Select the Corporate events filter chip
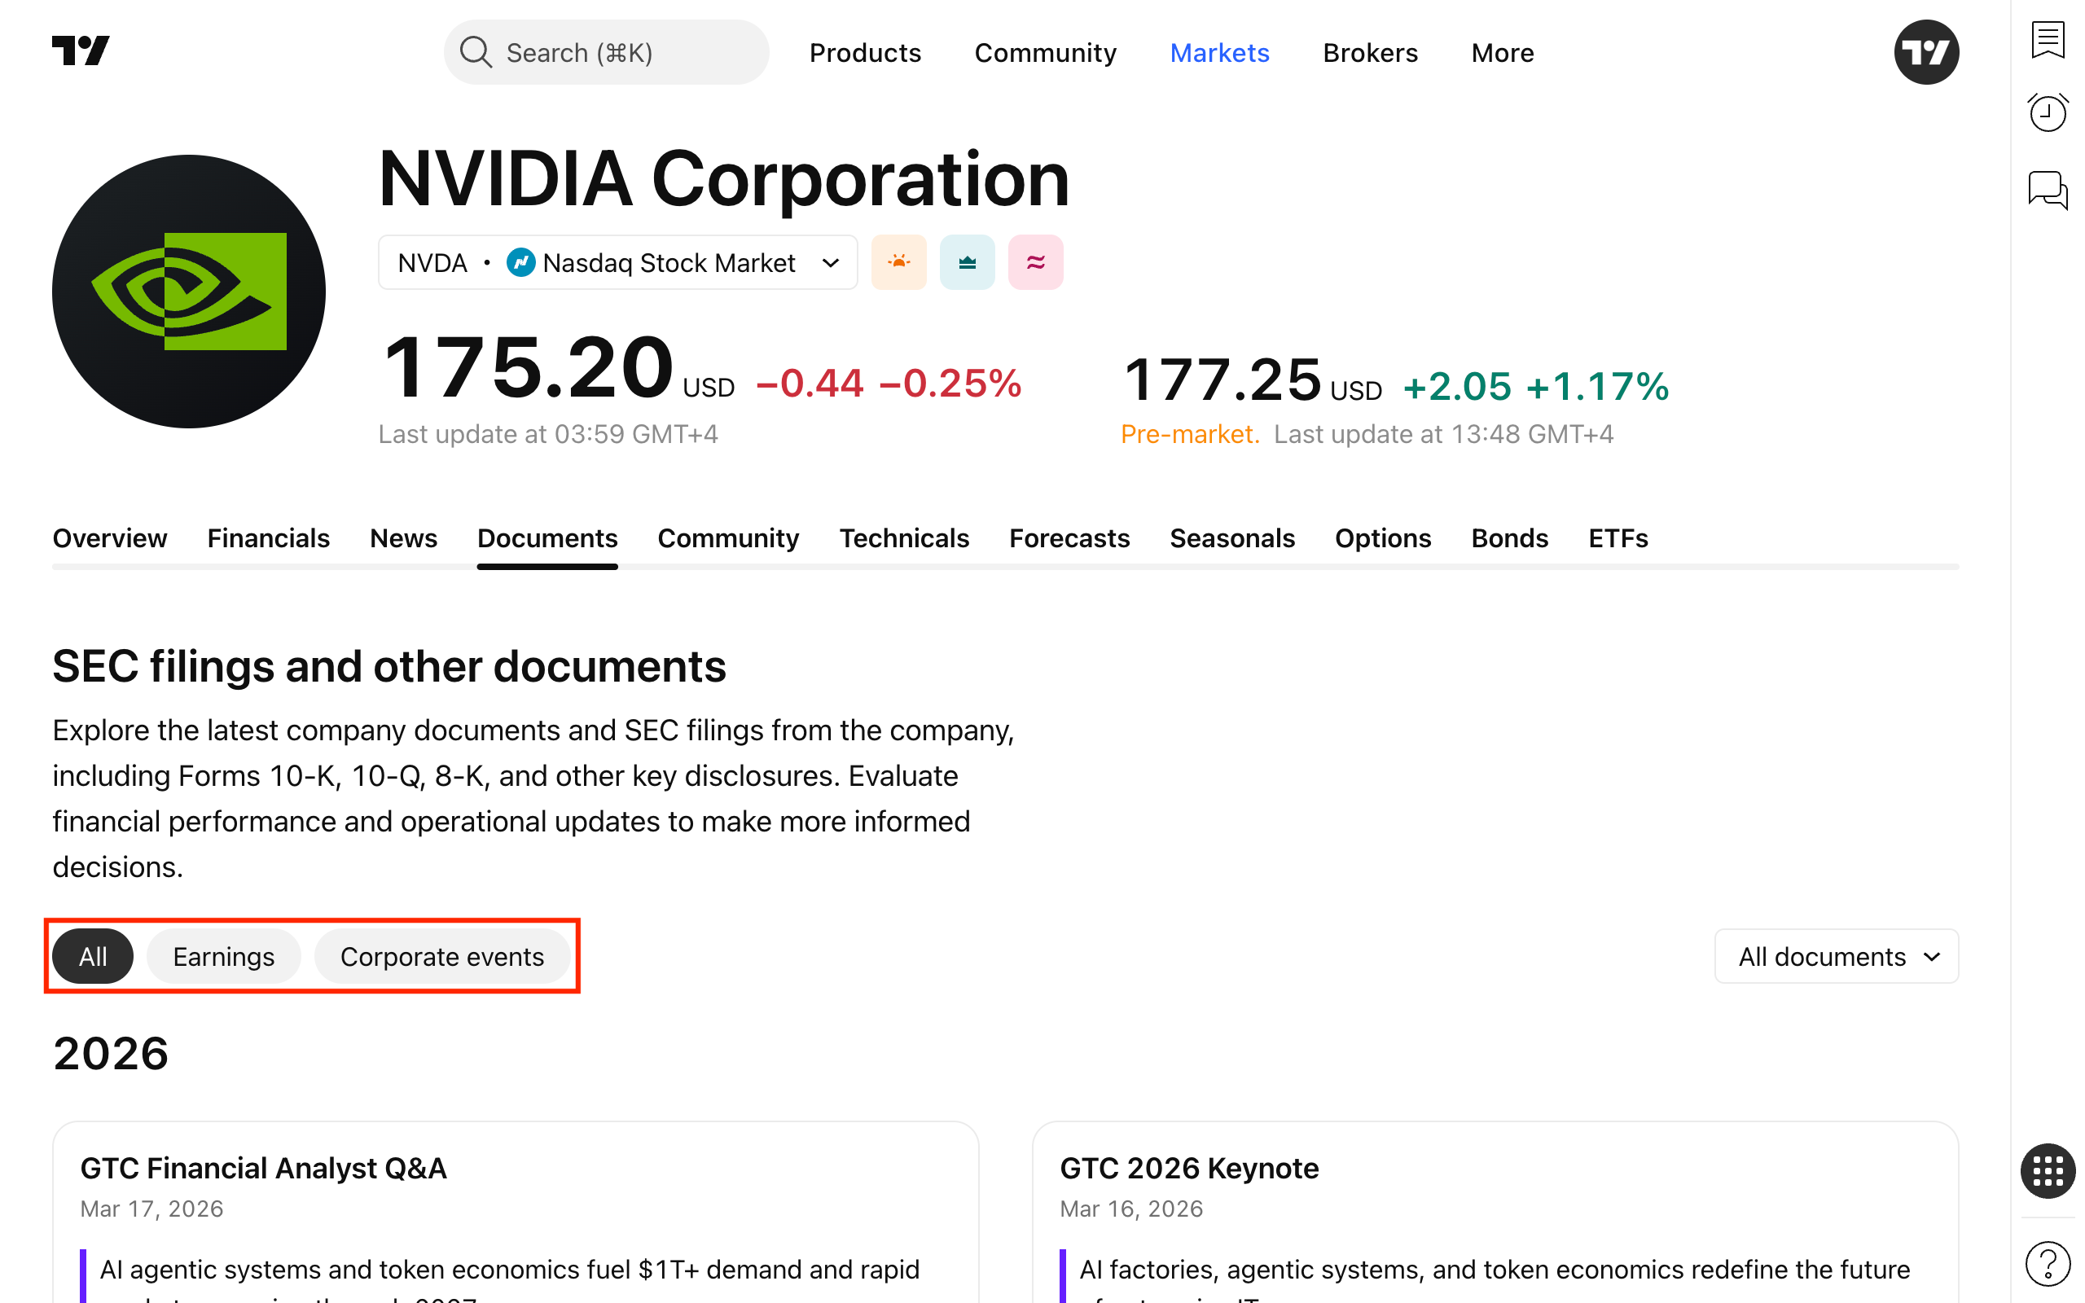Image resolution: width=2085 pixels, height=1303 pixels. click(442, 956)
